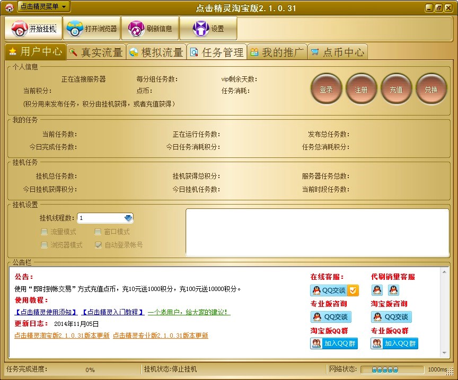Restore the window size
This screenshot has height=380, width=458.
point(438,8)
